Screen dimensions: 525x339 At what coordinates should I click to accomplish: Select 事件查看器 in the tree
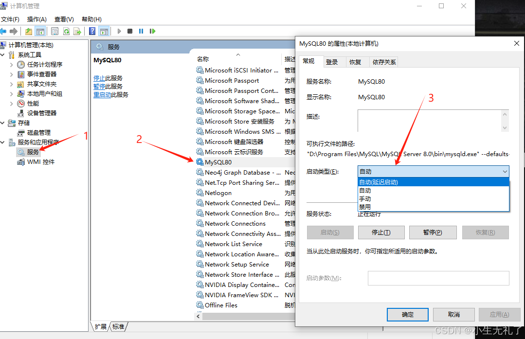tap(42, 74)
